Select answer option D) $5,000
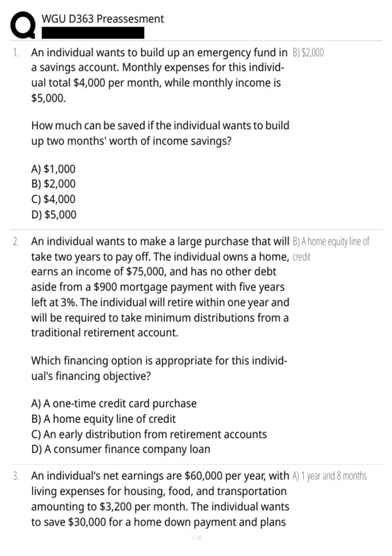Viewport: 392px width, 556px height. 54,215
